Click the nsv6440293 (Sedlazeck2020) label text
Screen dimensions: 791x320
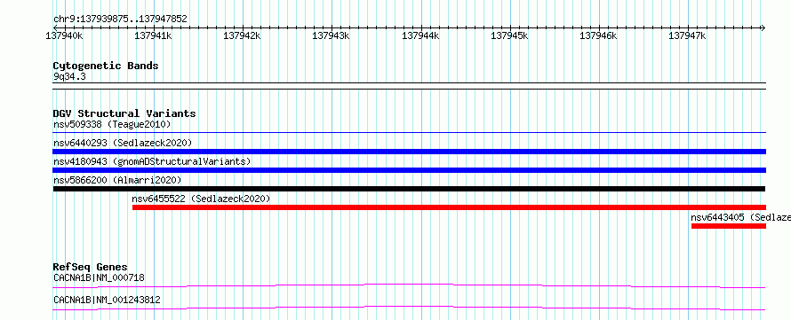click(123, 143)
